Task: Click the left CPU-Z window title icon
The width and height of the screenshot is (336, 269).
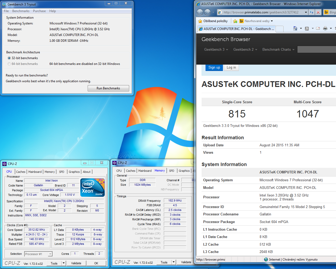Action: tap(4, 164)
